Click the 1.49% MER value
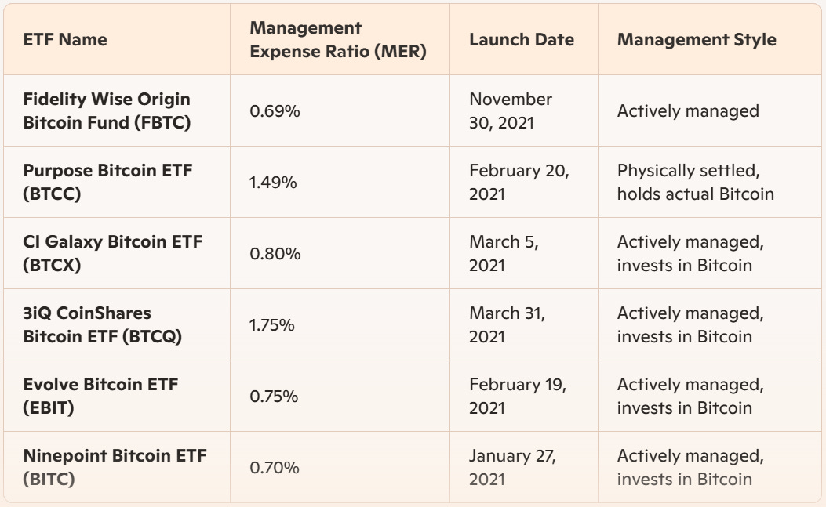826x507 pixels. point(275,183)
